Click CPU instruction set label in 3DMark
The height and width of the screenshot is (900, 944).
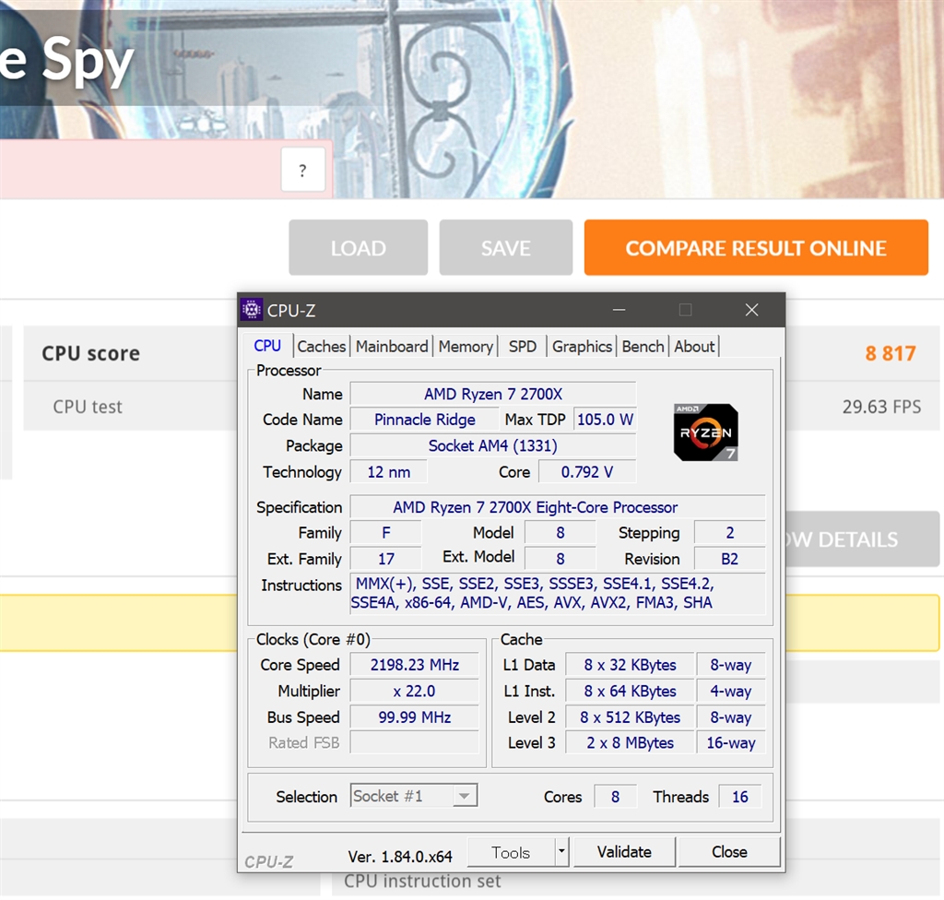pos(422,882)
